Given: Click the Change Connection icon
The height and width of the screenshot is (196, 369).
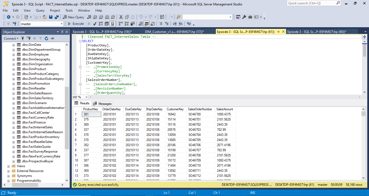Looking at the screenshot, I should (14, 24).
